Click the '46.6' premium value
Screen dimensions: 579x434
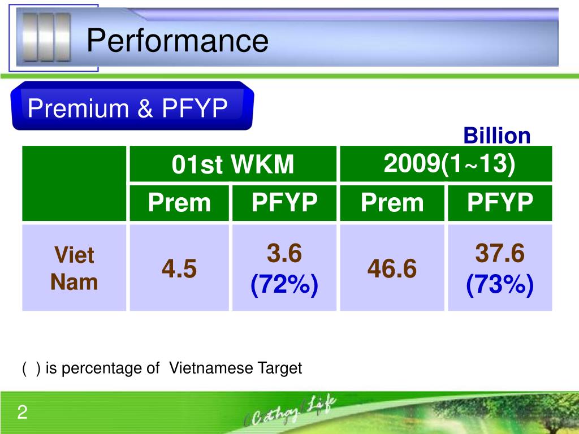pos(392,268)
